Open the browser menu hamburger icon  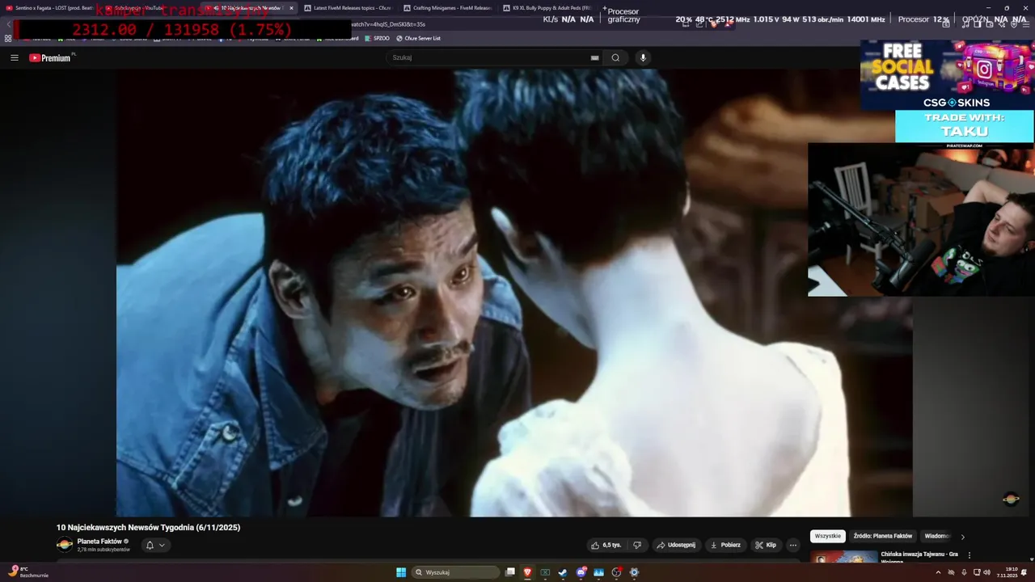tap(1025, 24)
